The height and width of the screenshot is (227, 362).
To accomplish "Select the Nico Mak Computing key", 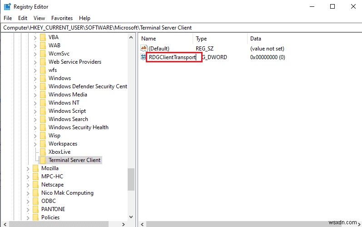I will (x=67, y=193).
